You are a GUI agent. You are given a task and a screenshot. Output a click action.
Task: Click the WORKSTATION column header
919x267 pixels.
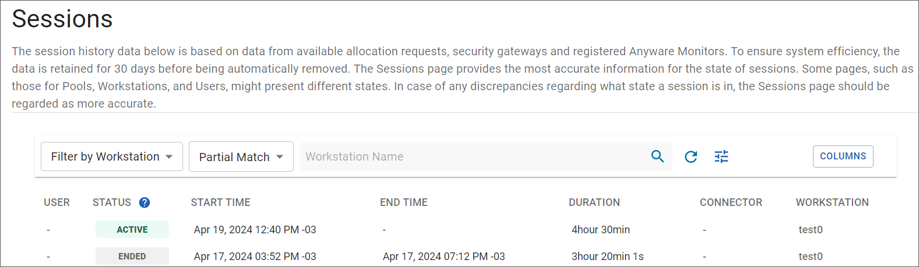[x=832, y=202]
